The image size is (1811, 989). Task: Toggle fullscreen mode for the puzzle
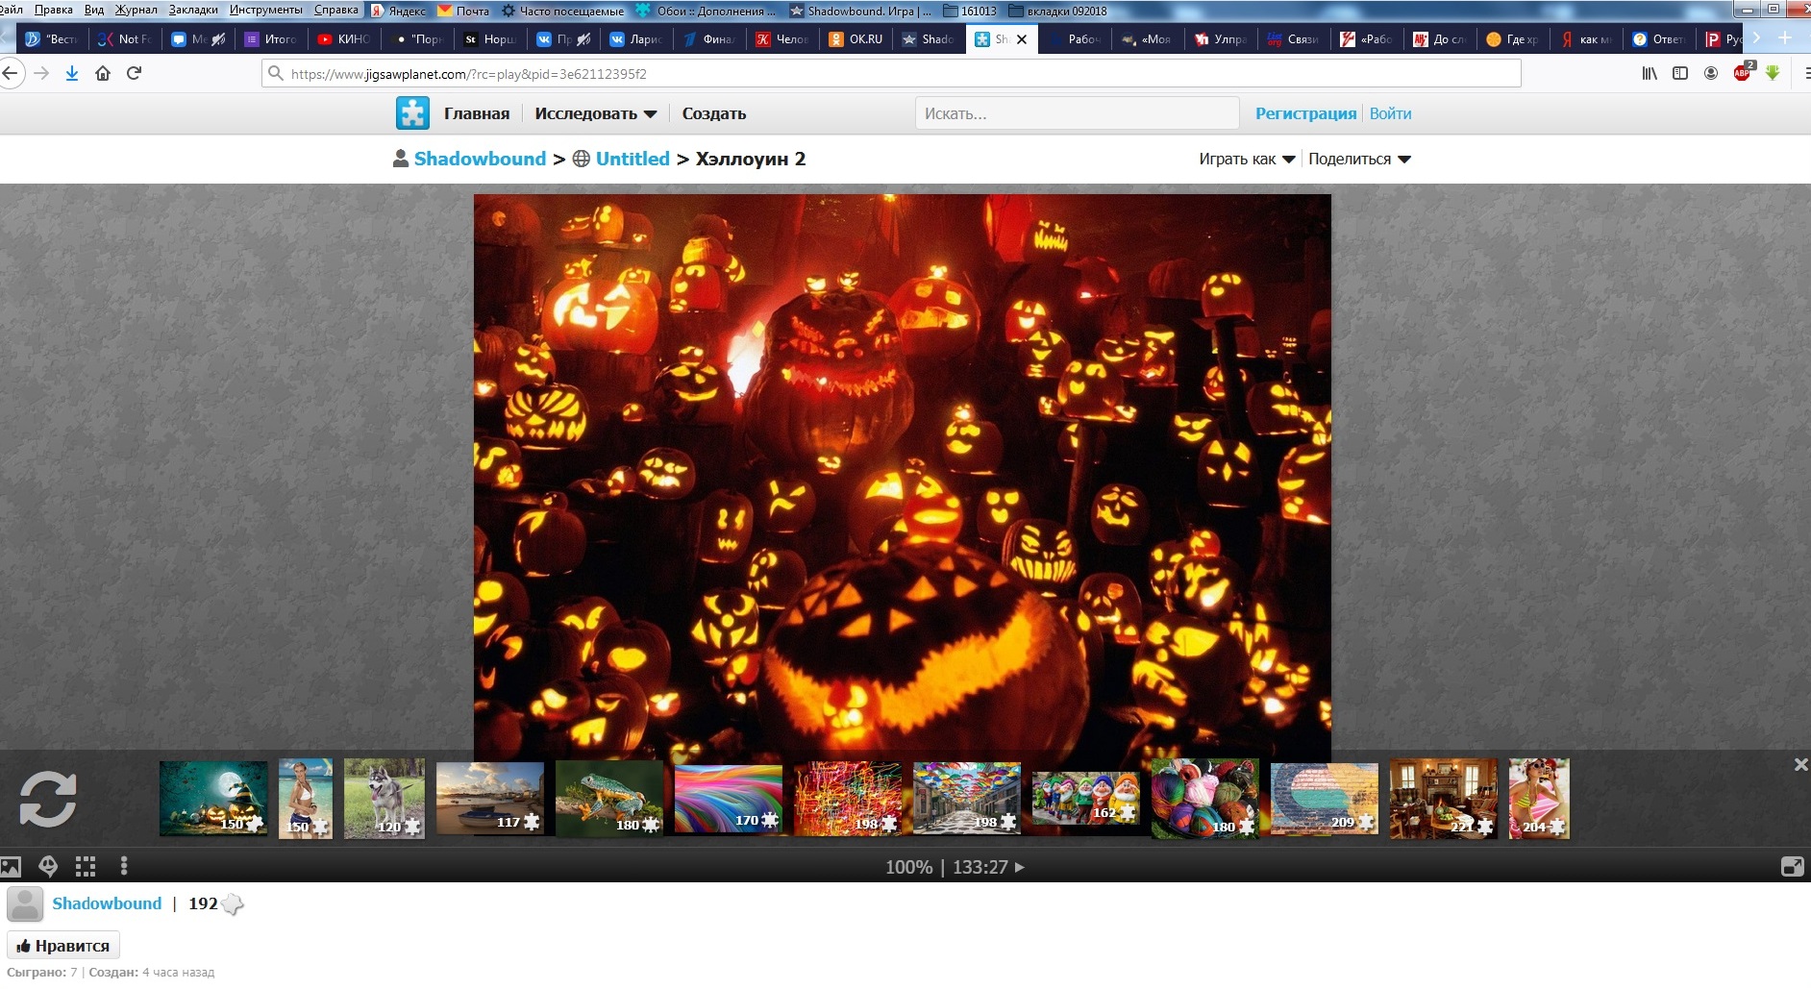[x=1792, y=867]
